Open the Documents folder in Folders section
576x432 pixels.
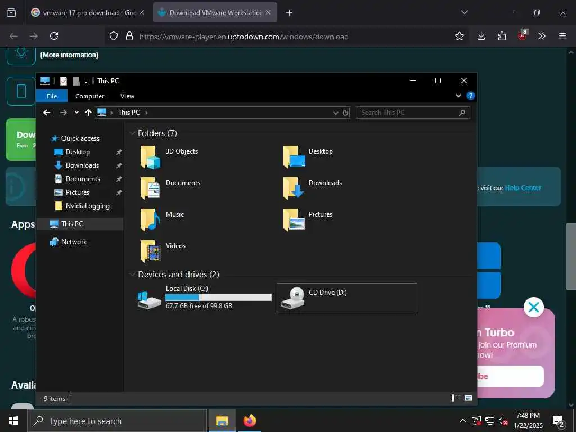170,188
